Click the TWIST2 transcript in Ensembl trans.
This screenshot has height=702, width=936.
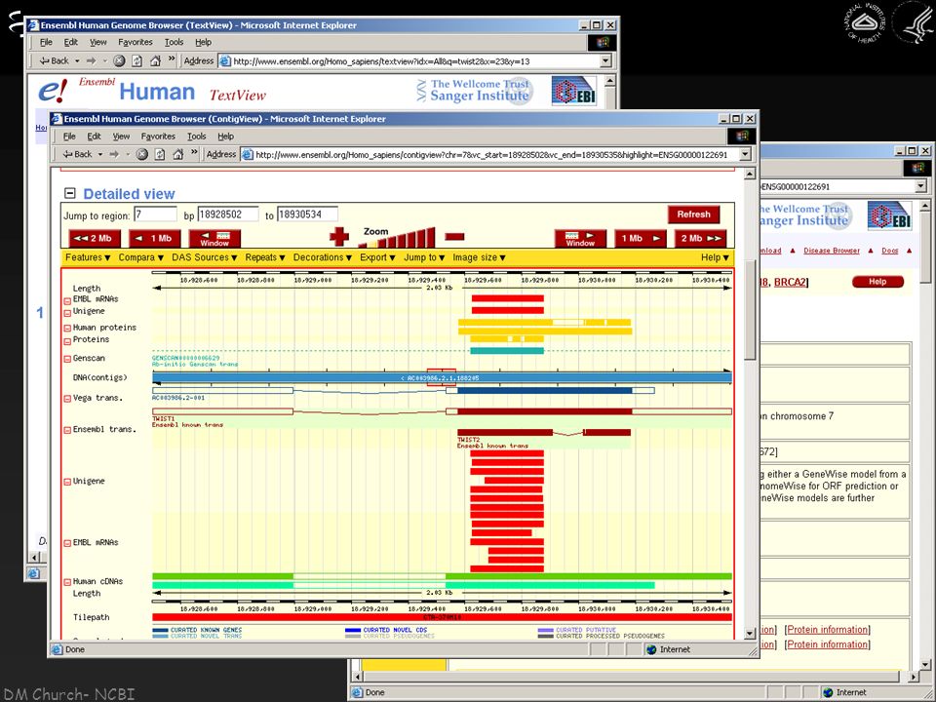click(544, 432)
